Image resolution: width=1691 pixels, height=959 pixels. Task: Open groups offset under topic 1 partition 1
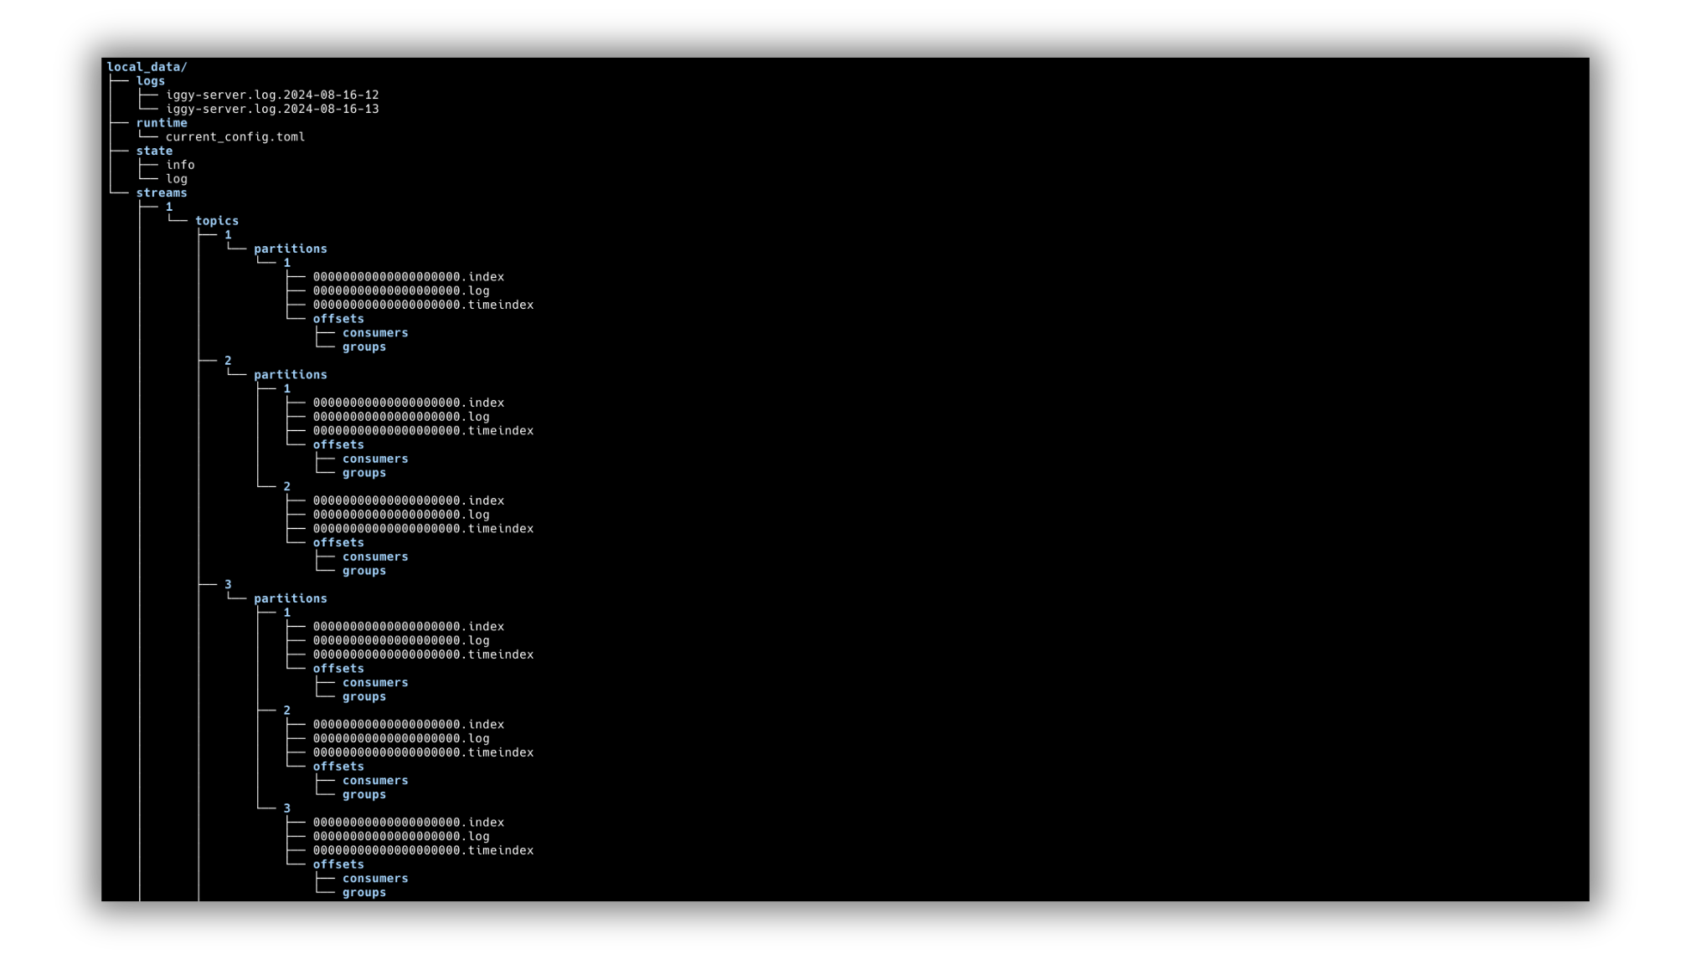[x=363, y=346]
